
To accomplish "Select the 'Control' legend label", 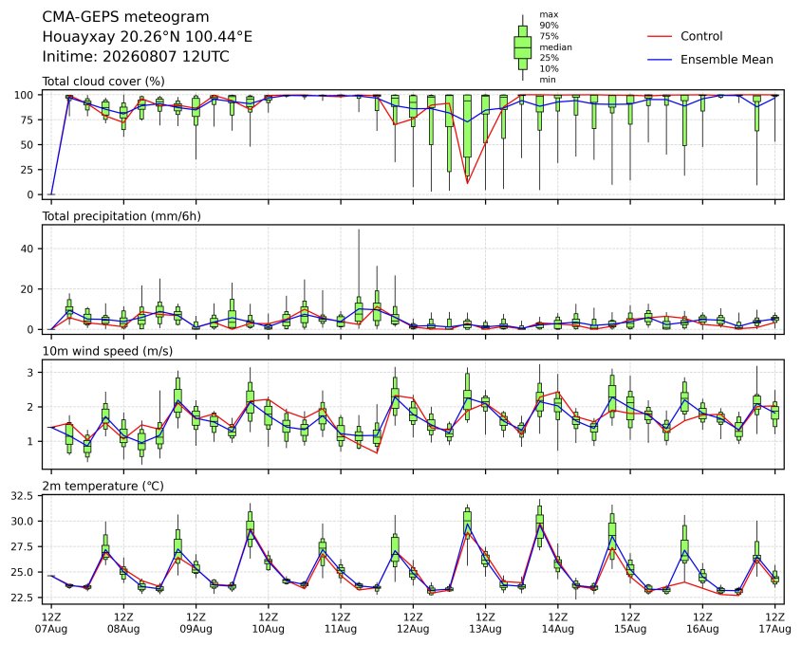I will pyautogui.click(x=701, y=36).
